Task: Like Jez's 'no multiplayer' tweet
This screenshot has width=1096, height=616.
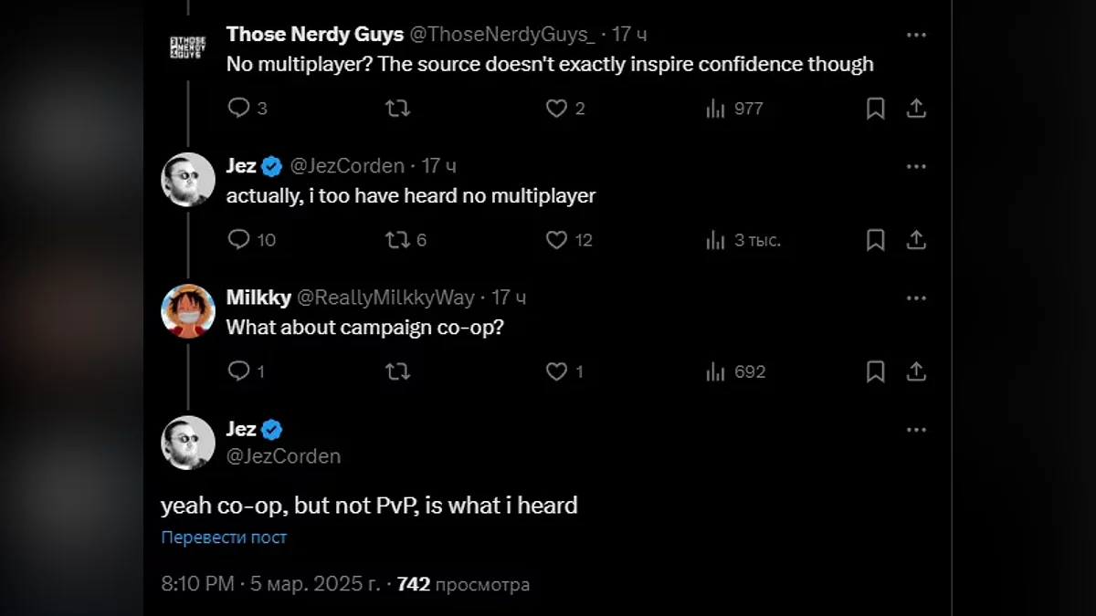Action: tap(557, 240)
